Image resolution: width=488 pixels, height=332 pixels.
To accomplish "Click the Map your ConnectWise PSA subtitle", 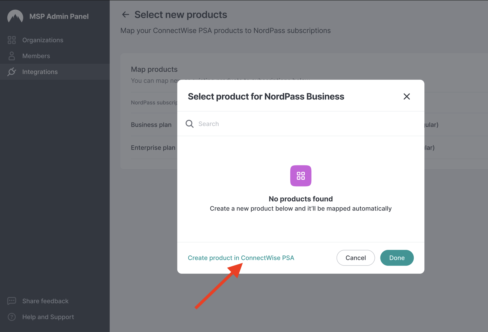I will click(225, 31).
